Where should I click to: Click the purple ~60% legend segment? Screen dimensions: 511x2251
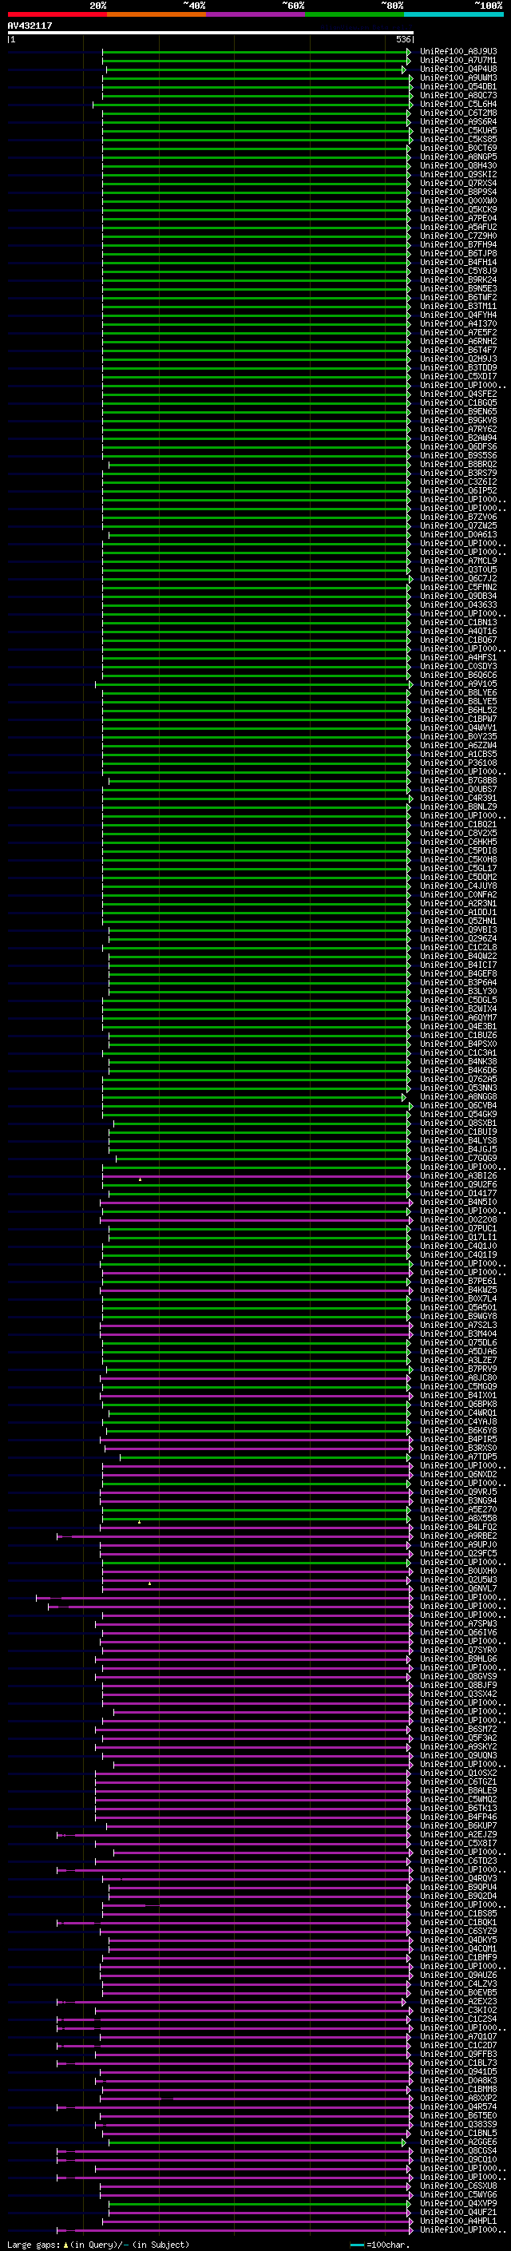point(256,14)
